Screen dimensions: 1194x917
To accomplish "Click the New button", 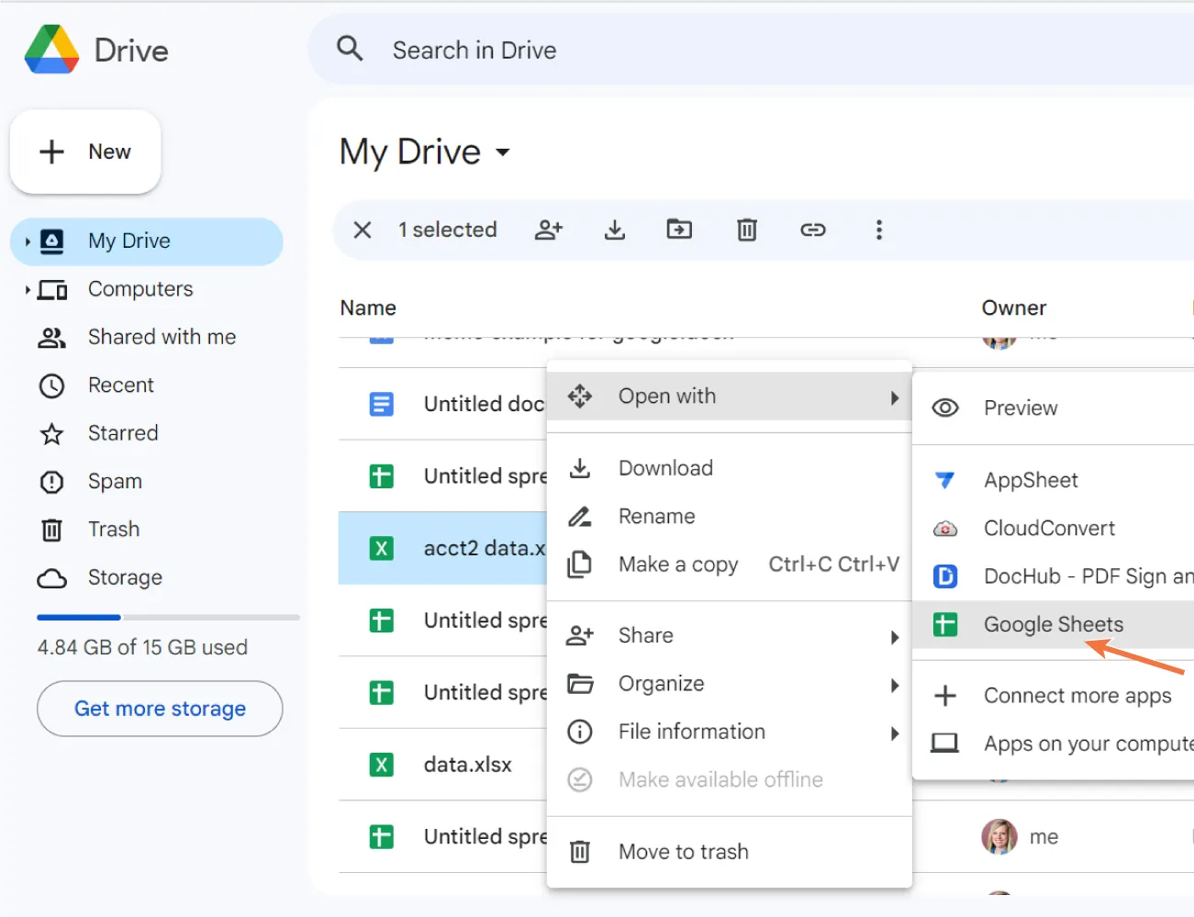I will [85, 151].
